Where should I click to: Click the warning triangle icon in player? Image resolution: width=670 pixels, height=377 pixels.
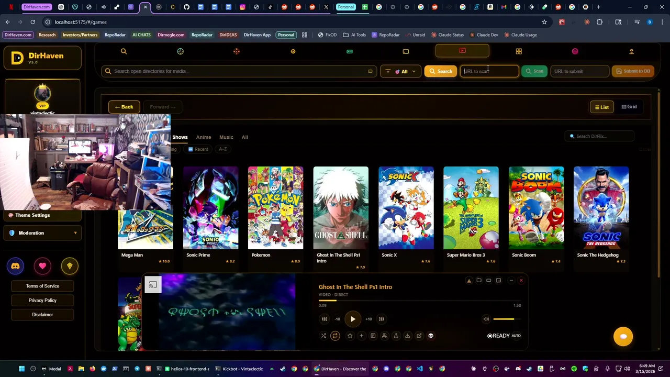469,281
